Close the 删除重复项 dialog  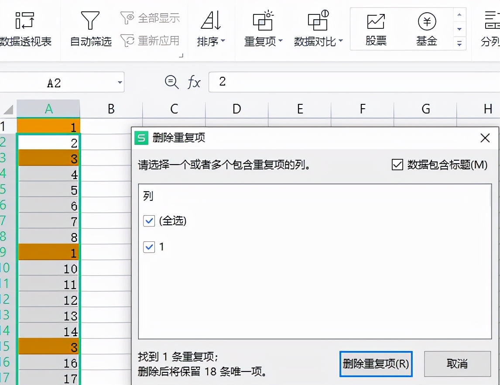(x=485, y=138)
